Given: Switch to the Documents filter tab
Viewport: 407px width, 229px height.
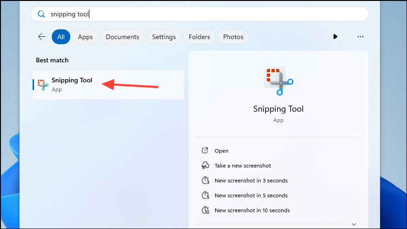Looking at the screenshot, I should tap(122, 37).
